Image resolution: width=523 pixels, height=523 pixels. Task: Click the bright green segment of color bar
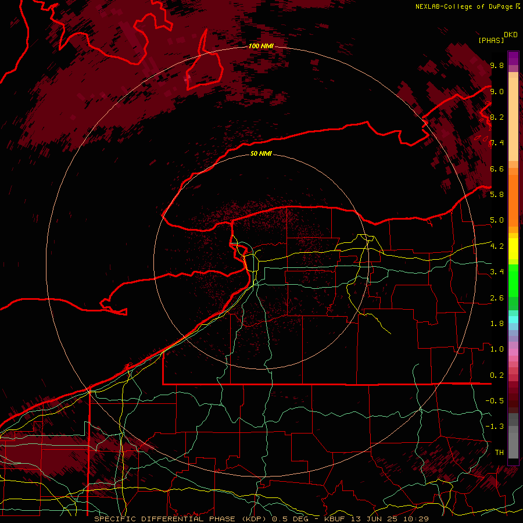513,281
